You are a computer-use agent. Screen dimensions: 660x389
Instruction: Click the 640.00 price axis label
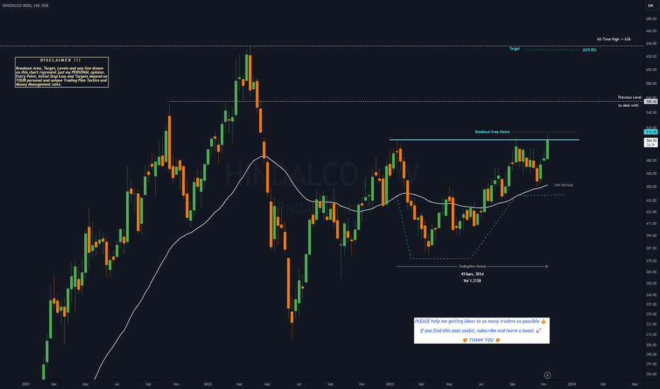pos(652,44)
